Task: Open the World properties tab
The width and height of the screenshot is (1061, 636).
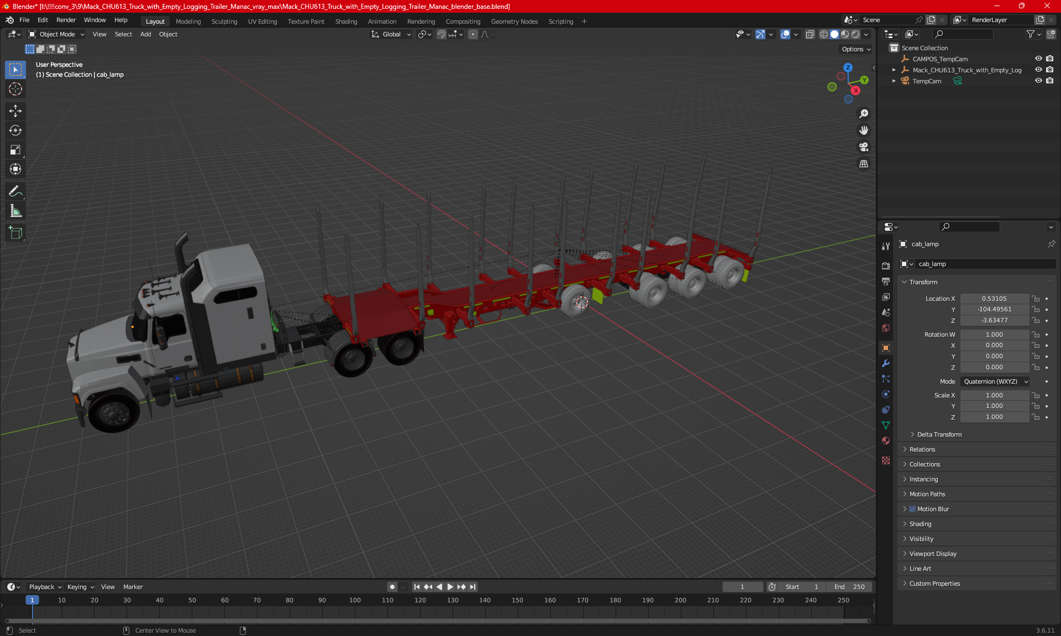Action: coord(886,328)
